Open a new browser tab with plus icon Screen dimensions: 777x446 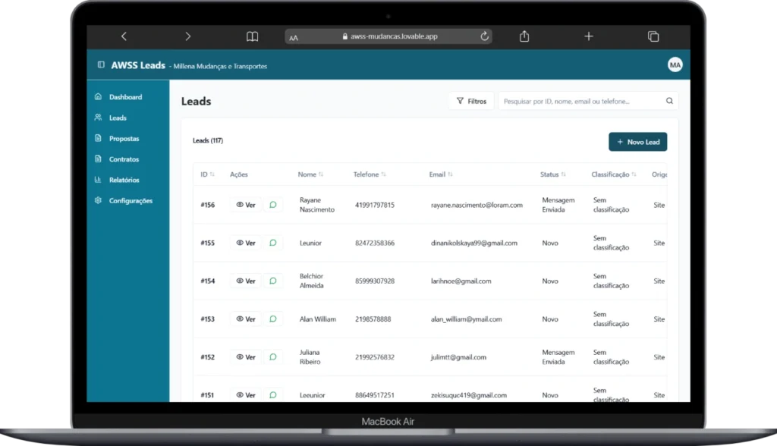[588, 36]
